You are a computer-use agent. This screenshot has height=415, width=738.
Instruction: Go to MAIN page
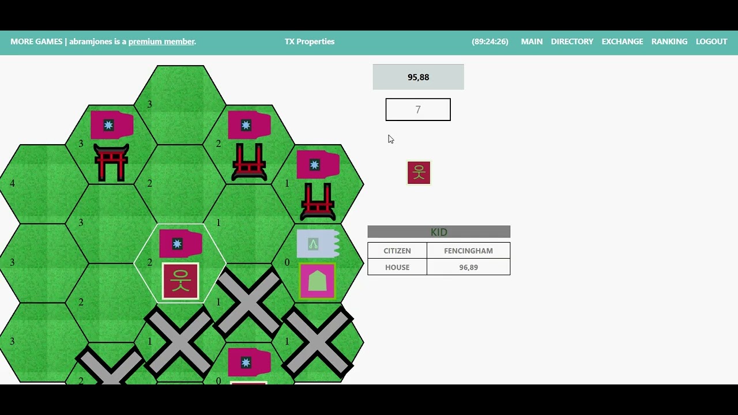pyautogui.click(x=532, y=41)
